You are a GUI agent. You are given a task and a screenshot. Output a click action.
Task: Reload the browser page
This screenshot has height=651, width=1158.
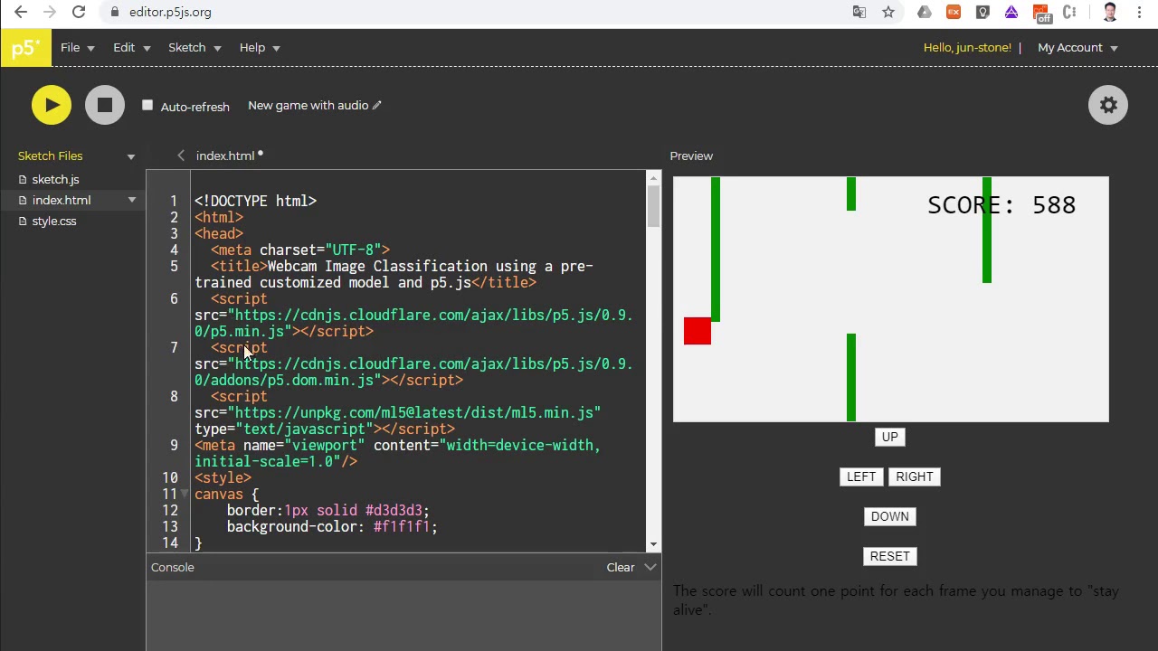coord(79,12)
